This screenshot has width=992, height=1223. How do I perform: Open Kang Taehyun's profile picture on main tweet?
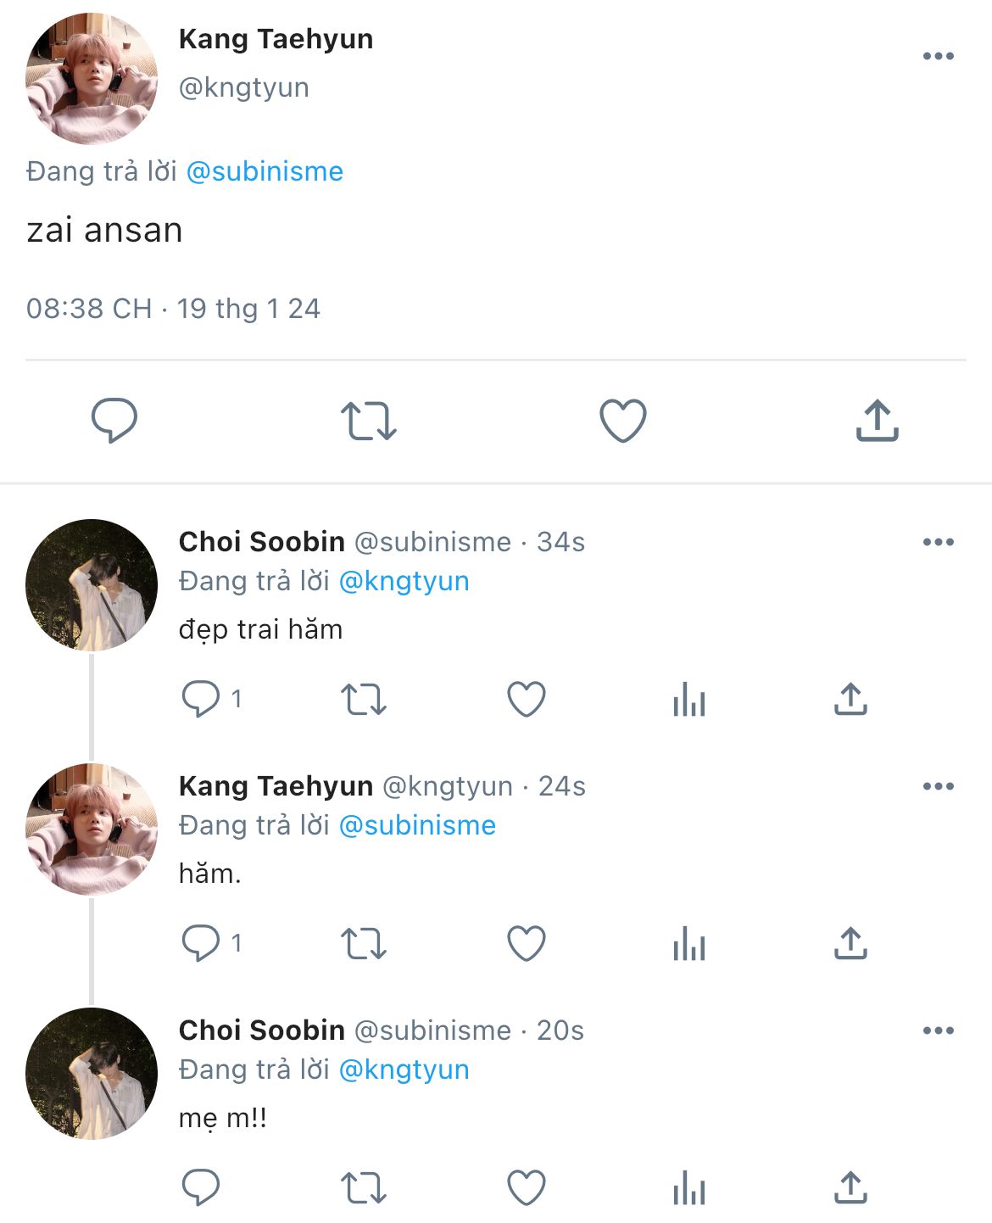[92, 78]
